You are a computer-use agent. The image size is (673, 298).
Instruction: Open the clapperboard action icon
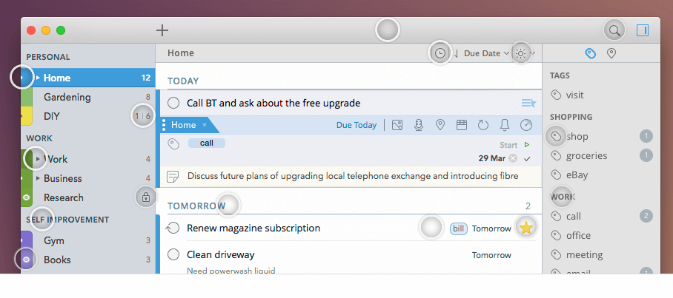pyautogui.click(x=462, y=125)
